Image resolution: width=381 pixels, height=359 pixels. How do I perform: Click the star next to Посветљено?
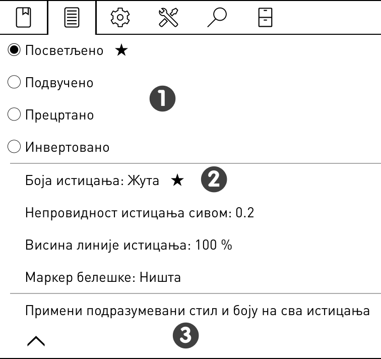pyautogui.click(x=121, y=50)
